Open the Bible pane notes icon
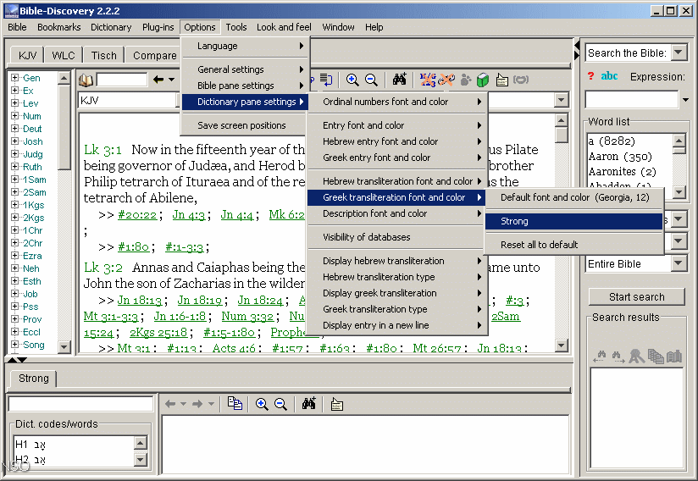 click(502, 80)
